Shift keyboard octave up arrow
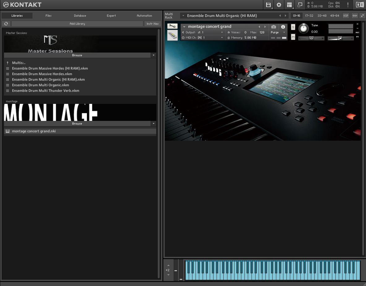The height and width of the screenshot is (286, 366). pos(168,266)
